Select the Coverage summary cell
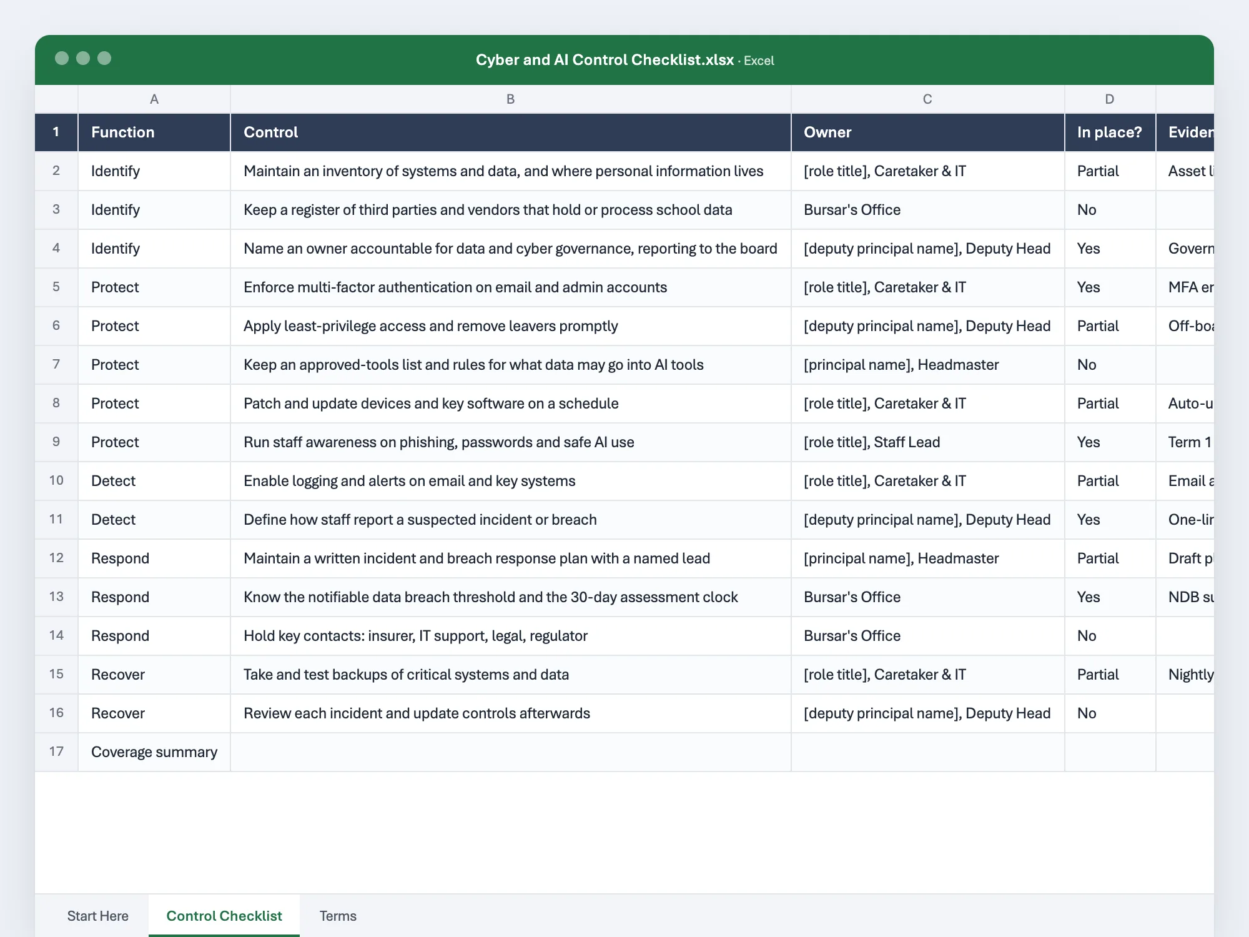The width and height of the screenshot is (1249, 937). pos(154,751)
